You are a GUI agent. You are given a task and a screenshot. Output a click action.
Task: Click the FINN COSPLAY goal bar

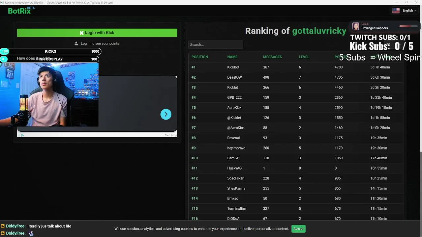point(49,59)
